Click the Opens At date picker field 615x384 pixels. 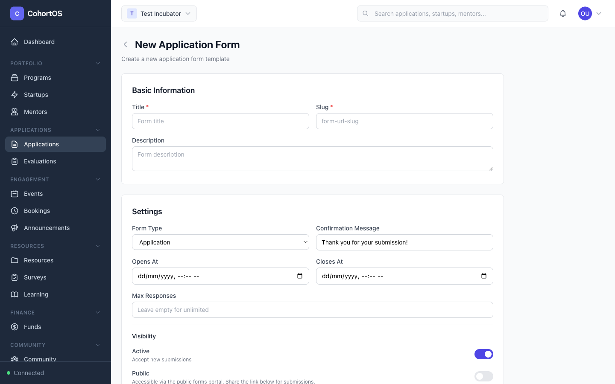point(220,276)
